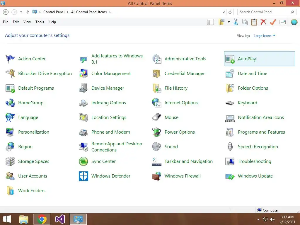This screenshot has width=300, height=225.
Task: Open the folder toolbar button dropdown arrow
Action: 229,22
